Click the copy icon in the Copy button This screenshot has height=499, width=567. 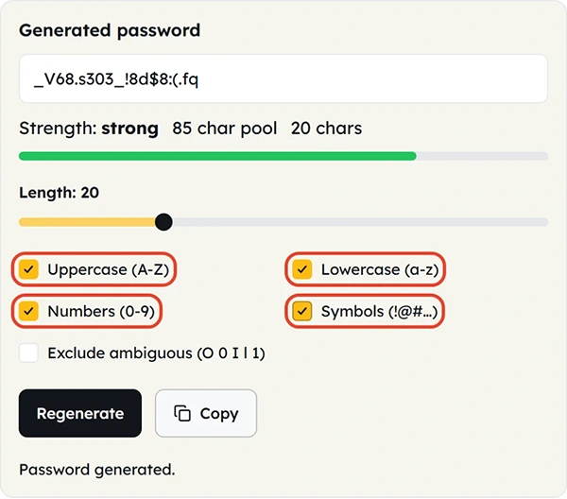pyautogui.click(x=182, y=413)
